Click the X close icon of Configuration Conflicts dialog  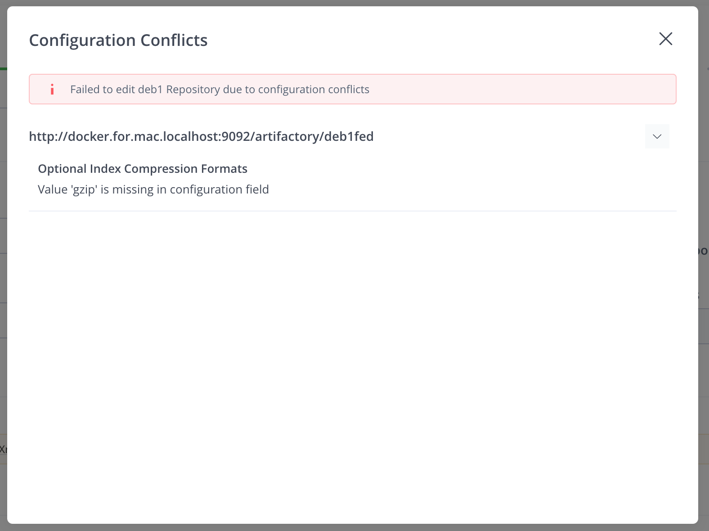[x=665, y=39]
